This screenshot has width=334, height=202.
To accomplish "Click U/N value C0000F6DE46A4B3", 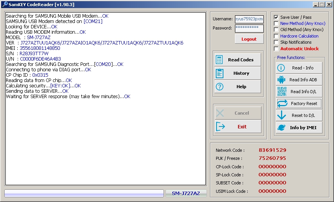I will click(x=40, y=59).
